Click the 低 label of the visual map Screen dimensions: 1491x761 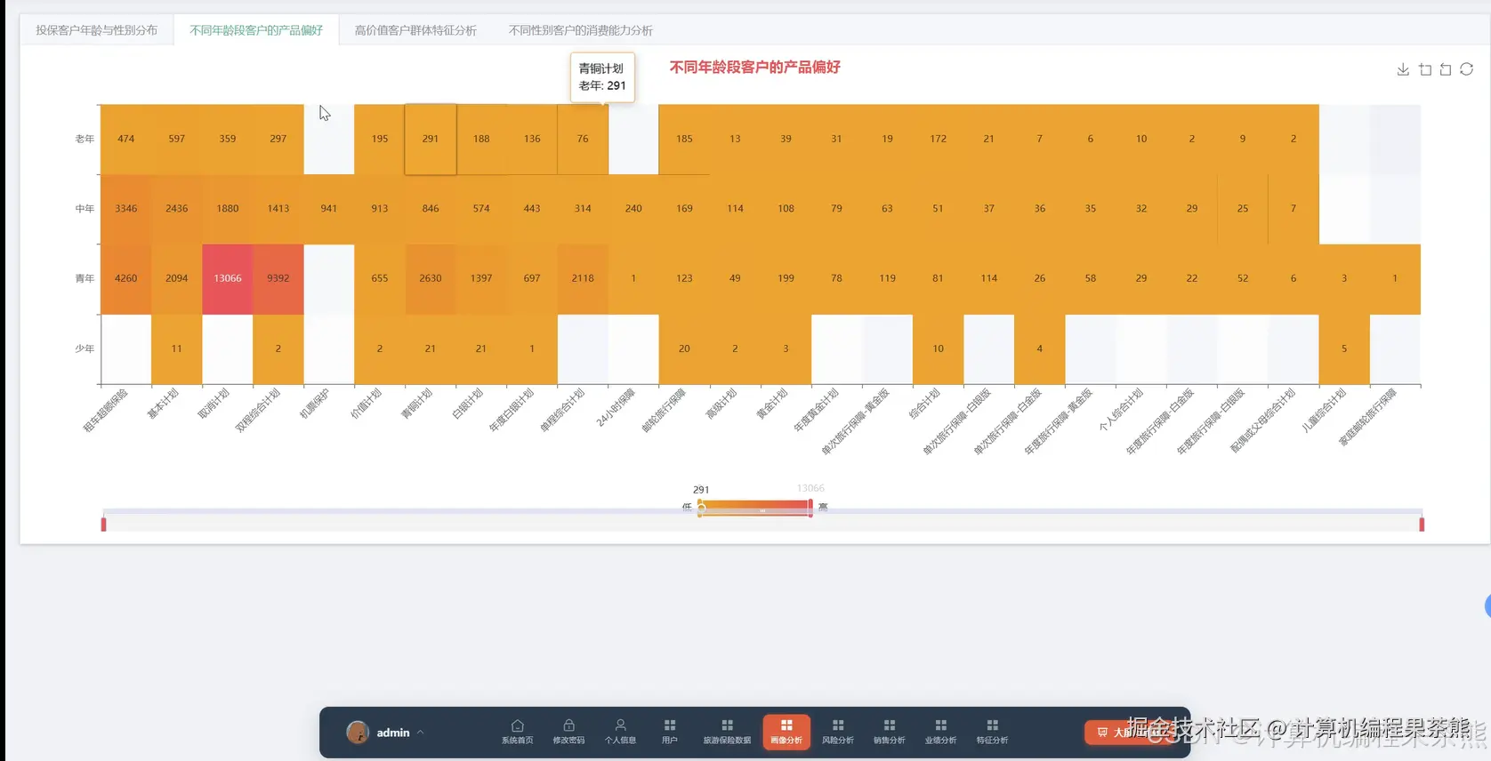click(687, 507)
